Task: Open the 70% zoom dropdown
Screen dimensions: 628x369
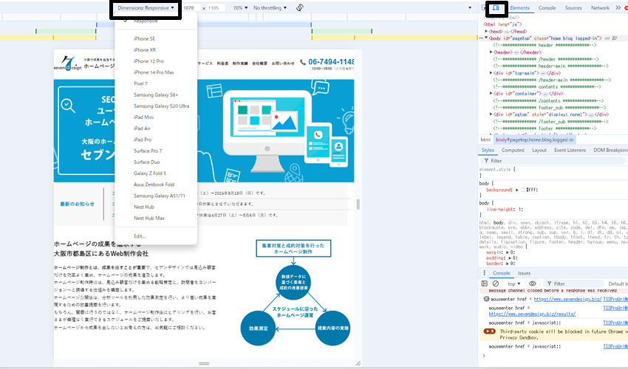Action: [x=240, y=7]
